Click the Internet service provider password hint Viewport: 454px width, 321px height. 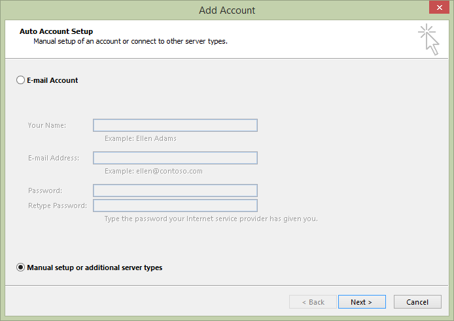tap(211, 219)
